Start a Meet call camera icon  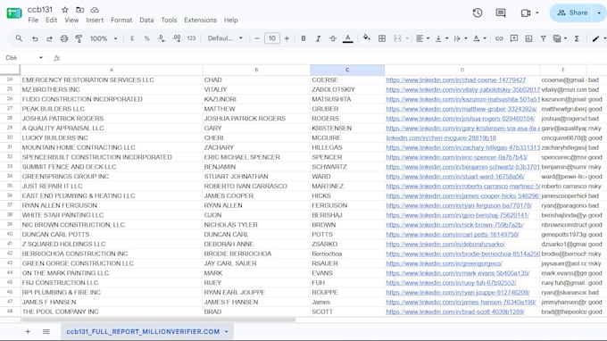525,12
